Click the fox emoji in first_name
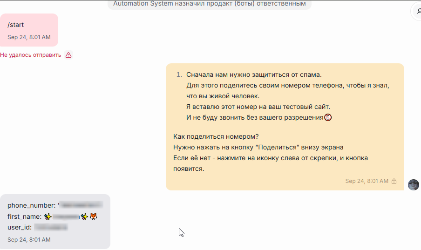This screenshot has height=250, width=421. click(x=94, y=216)
